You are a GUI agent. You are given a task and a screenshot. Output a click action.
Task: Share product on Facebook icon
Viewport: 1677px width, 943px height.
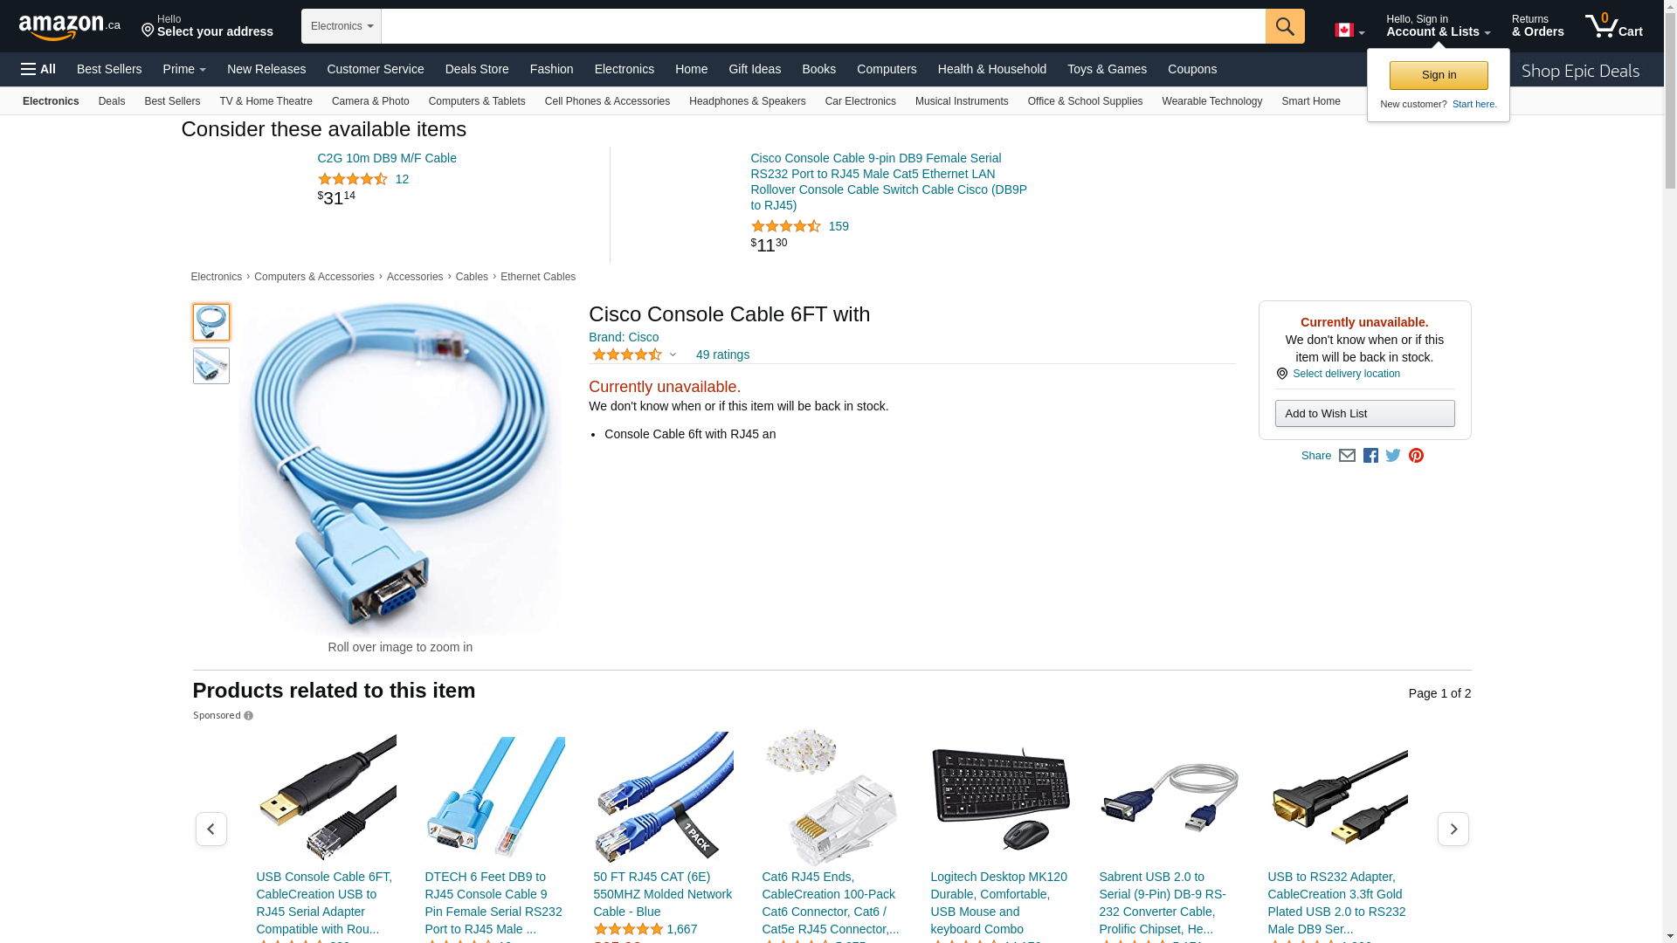tap(1370, 456)
